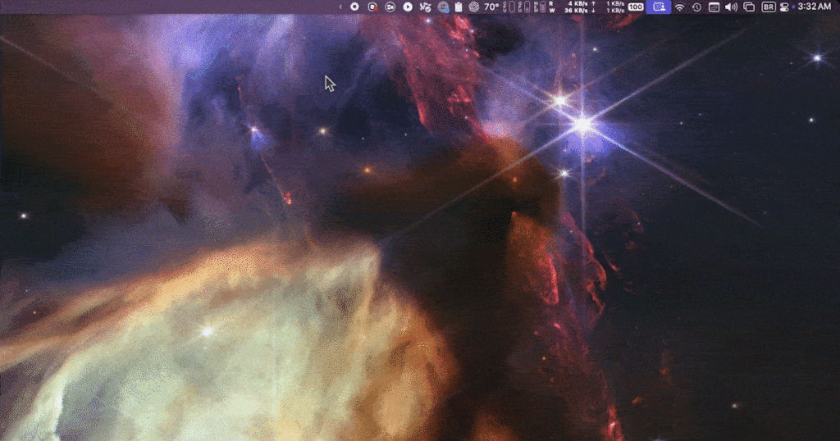Open the BR keyboard input source menu
Viewport: 840px width, 441px height.
click(769, 7)
